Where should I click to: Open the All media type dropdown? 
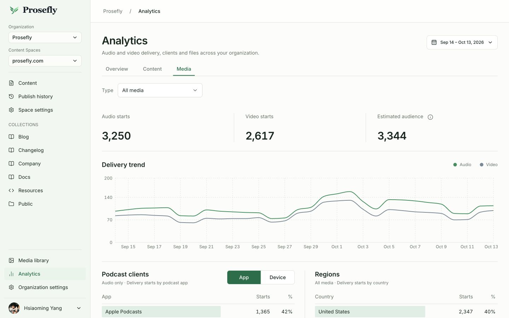click(x=160, y=90)
